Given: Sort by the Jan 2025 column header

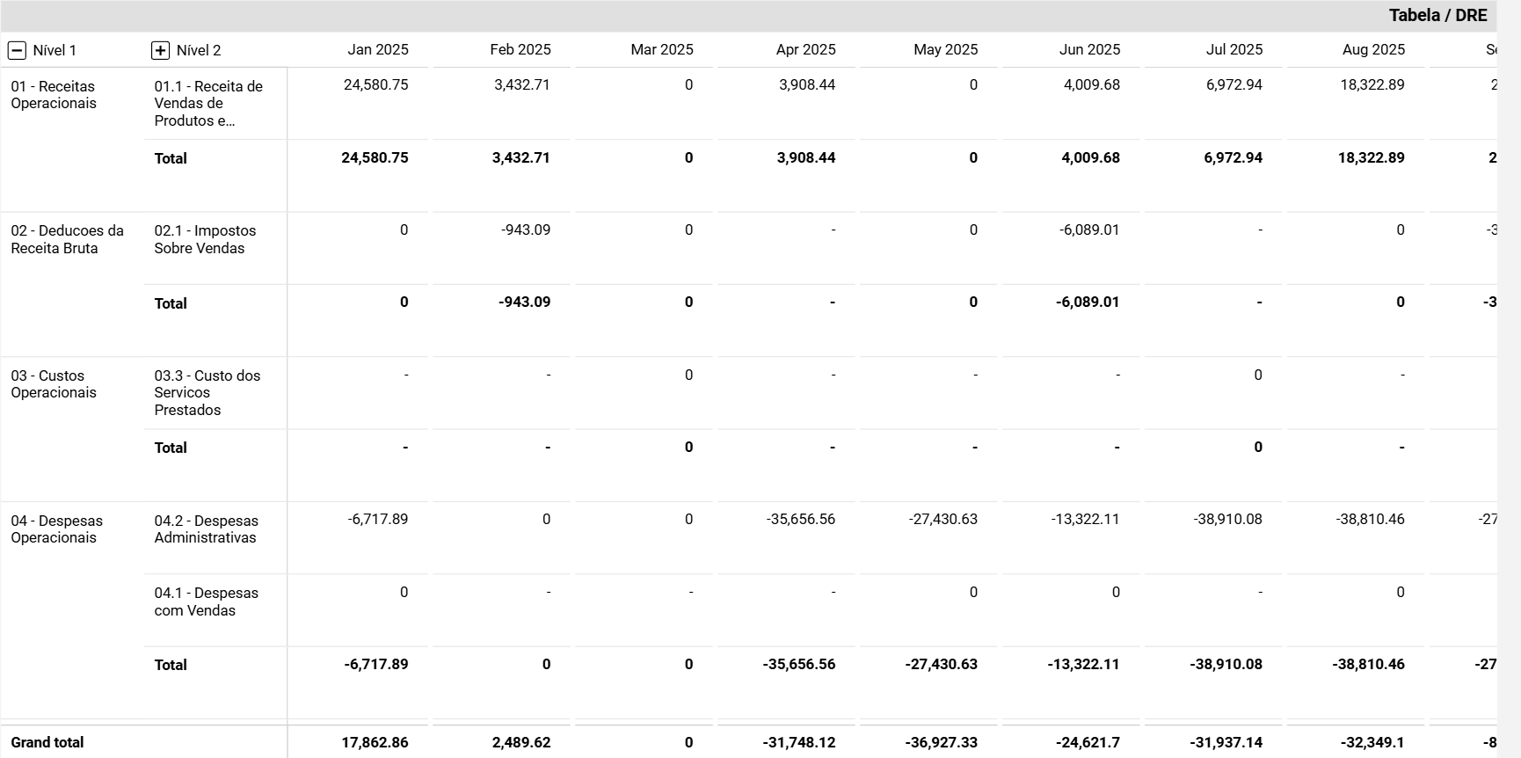Looking at the screenshot, I should pyautogui.click(x=378, y=50).
